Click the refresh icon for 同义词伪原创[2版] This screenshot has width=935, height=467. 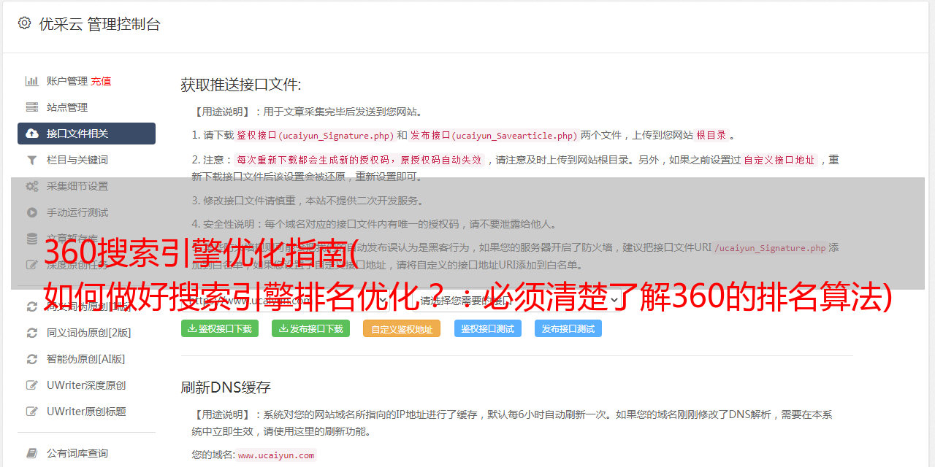click(x=32, y=333)
